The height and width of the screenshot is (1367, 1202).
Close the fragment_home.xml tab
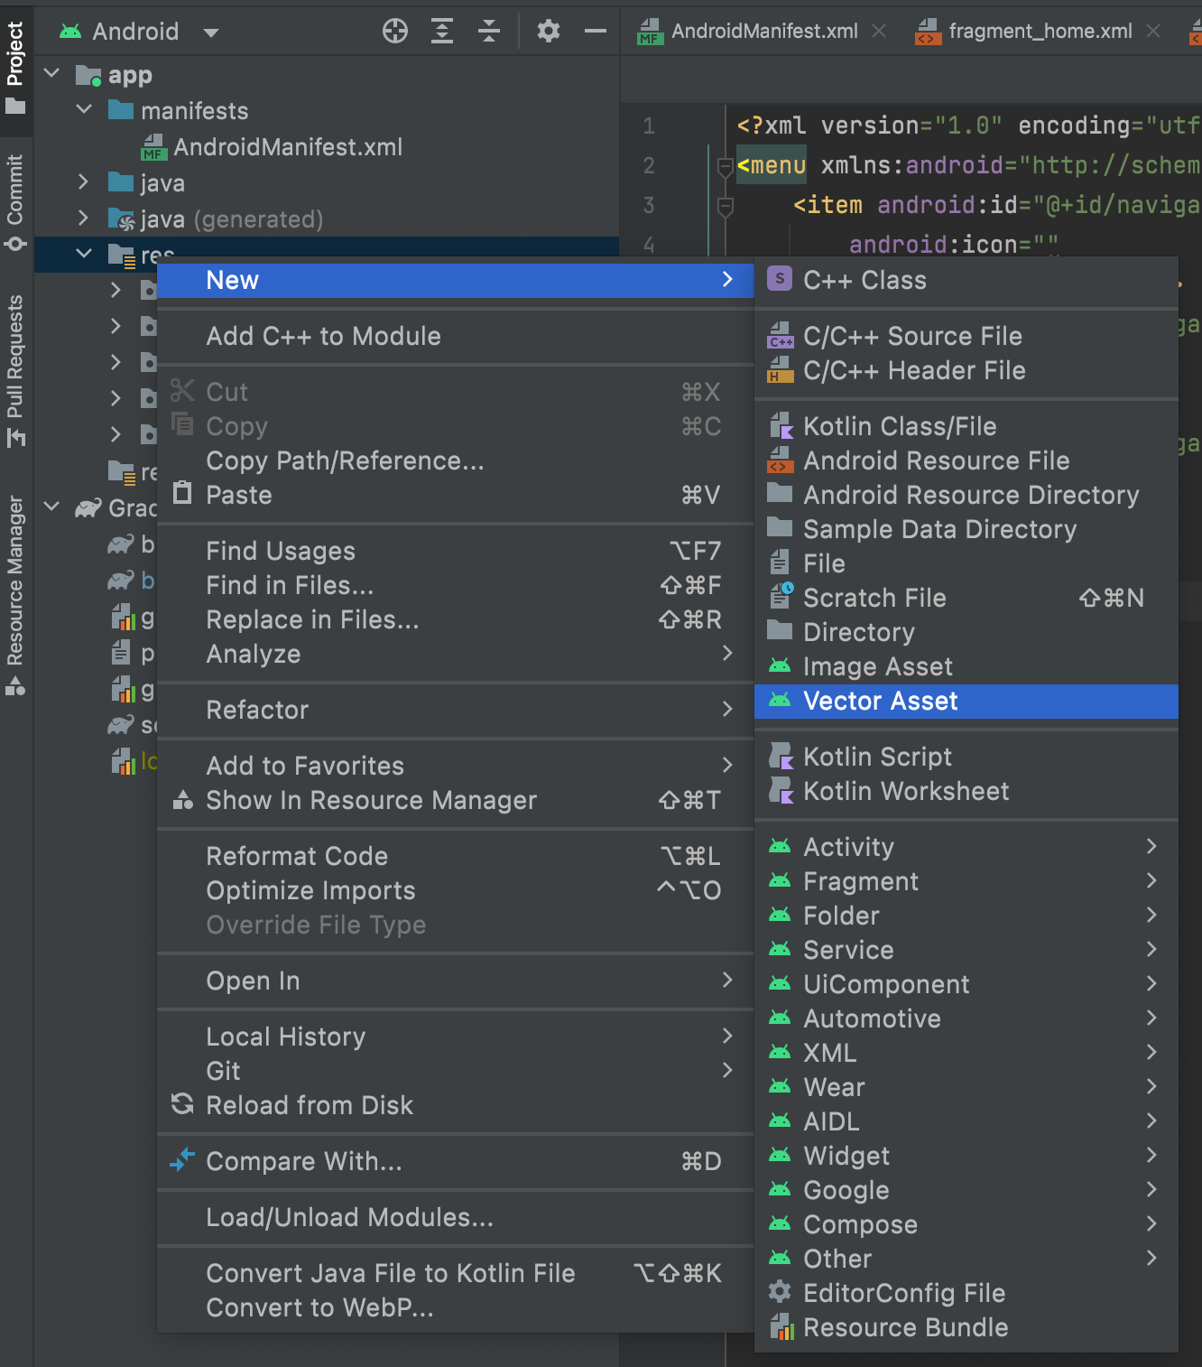1153,31
